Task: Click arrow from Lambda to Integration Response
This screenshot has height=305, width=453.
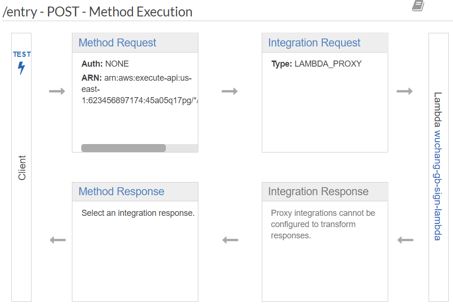Action: click(405, 240)
